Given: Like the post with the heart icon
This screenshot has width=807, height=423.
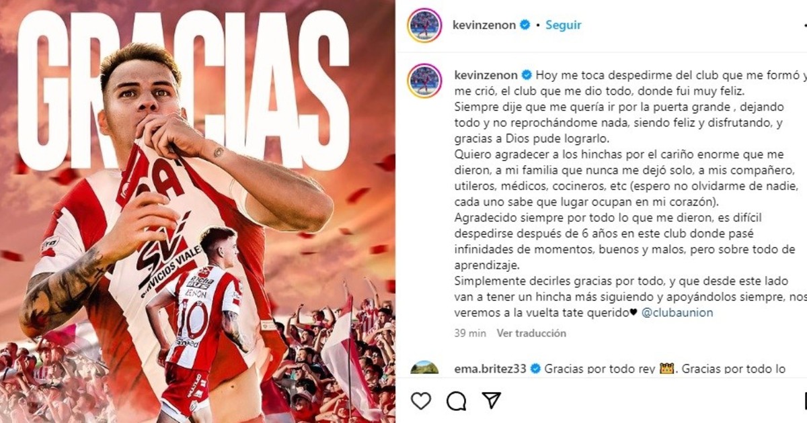Looking at the screenshot, I should (421, 401).
